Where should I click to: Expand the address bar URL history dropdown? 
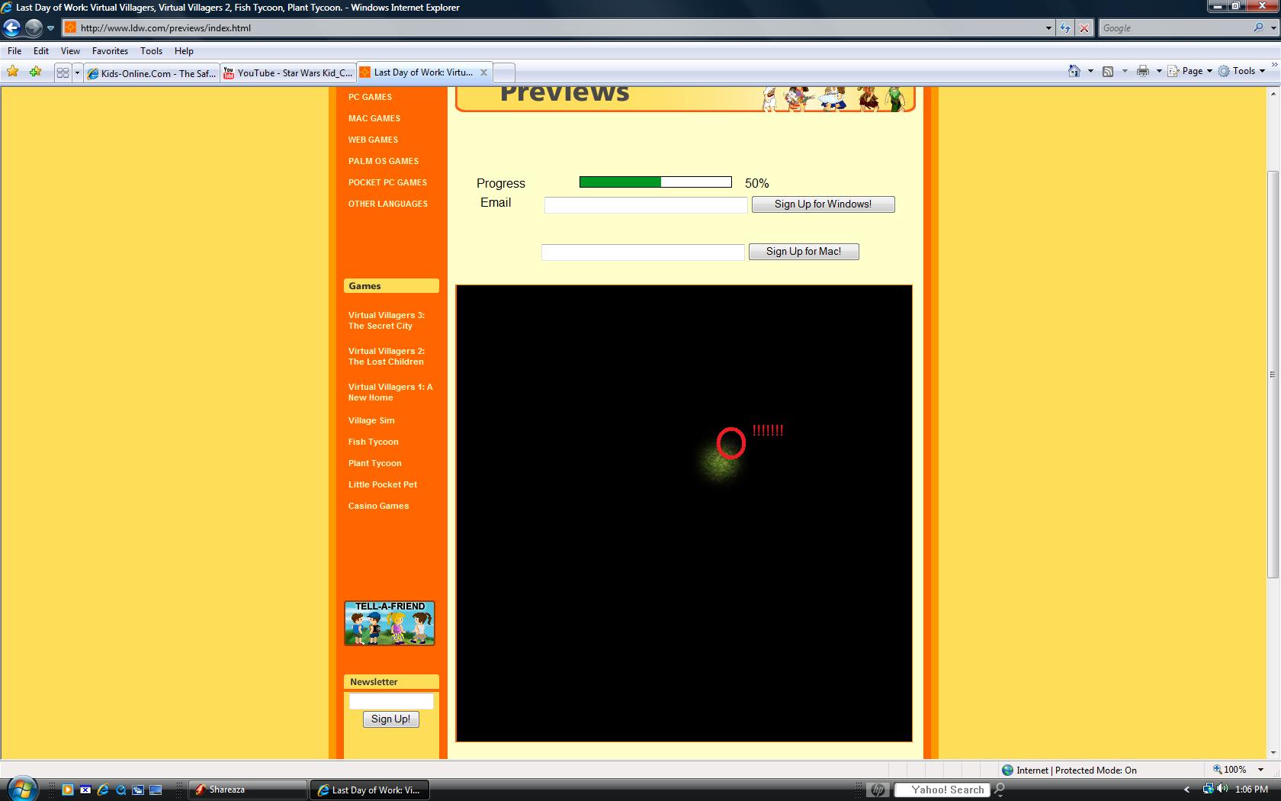point(1048,28)
